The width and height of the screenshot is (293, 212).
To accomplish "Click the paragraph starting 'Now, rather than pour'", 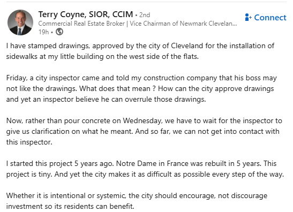I will pos(144,131).
